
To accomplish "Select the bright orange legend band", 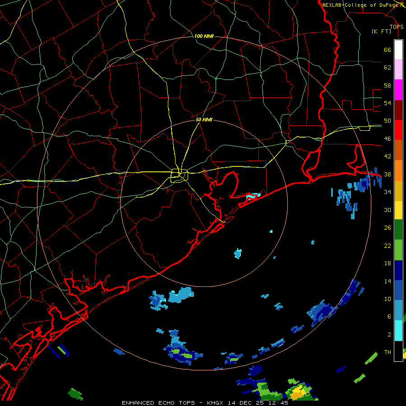I will [x=398, y=170].
